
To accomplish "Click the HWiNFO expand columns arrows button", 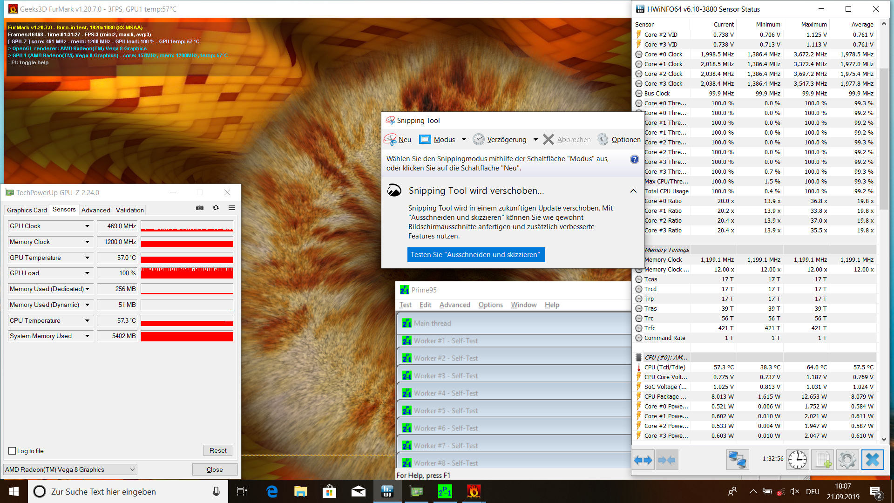I will (x=643, y=460).
